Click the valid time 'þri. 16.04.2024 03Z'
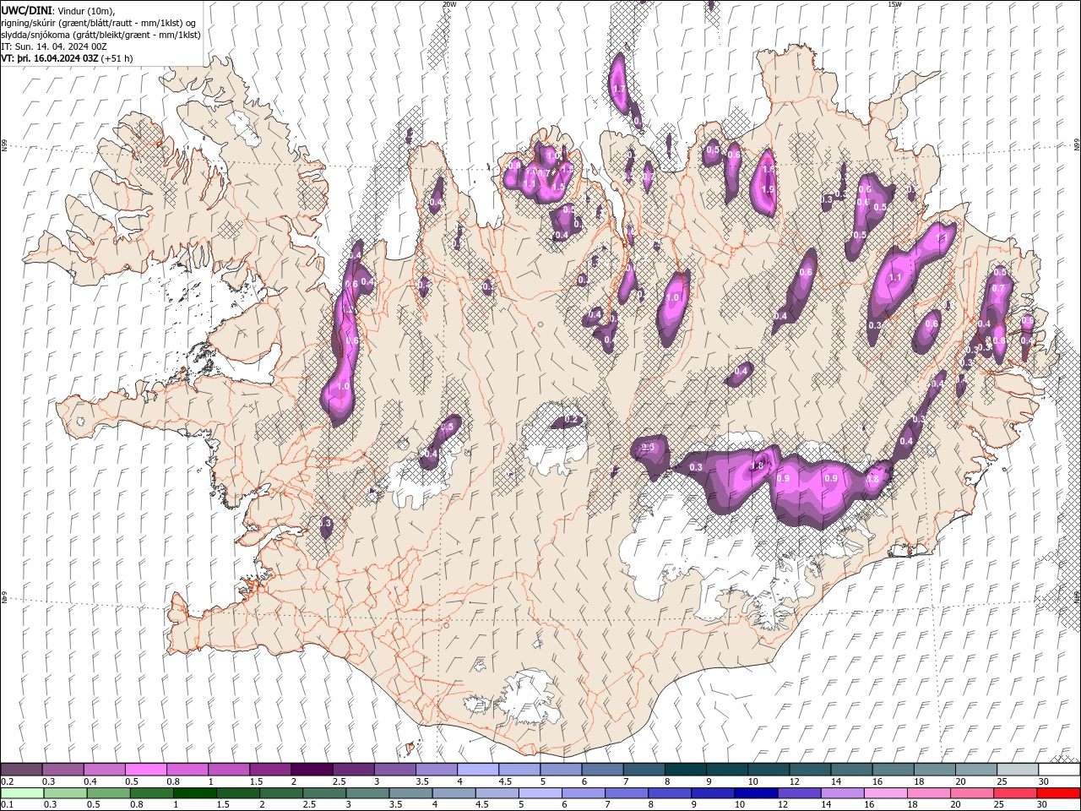Screen dimensions: 1081x811 pos(57,58)
